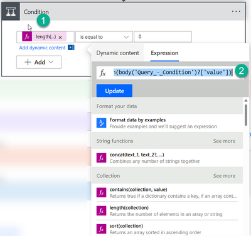Viewport: 251px width, 236px height.
Task: Click the sort function fx icon
Action: point(101,229)
